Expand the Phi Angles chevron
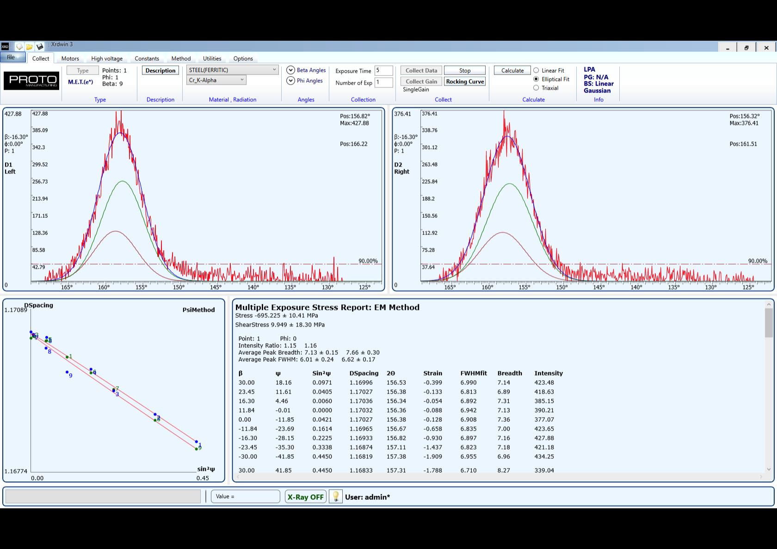The height and width of the screenshot is (549, 777). 290,80
